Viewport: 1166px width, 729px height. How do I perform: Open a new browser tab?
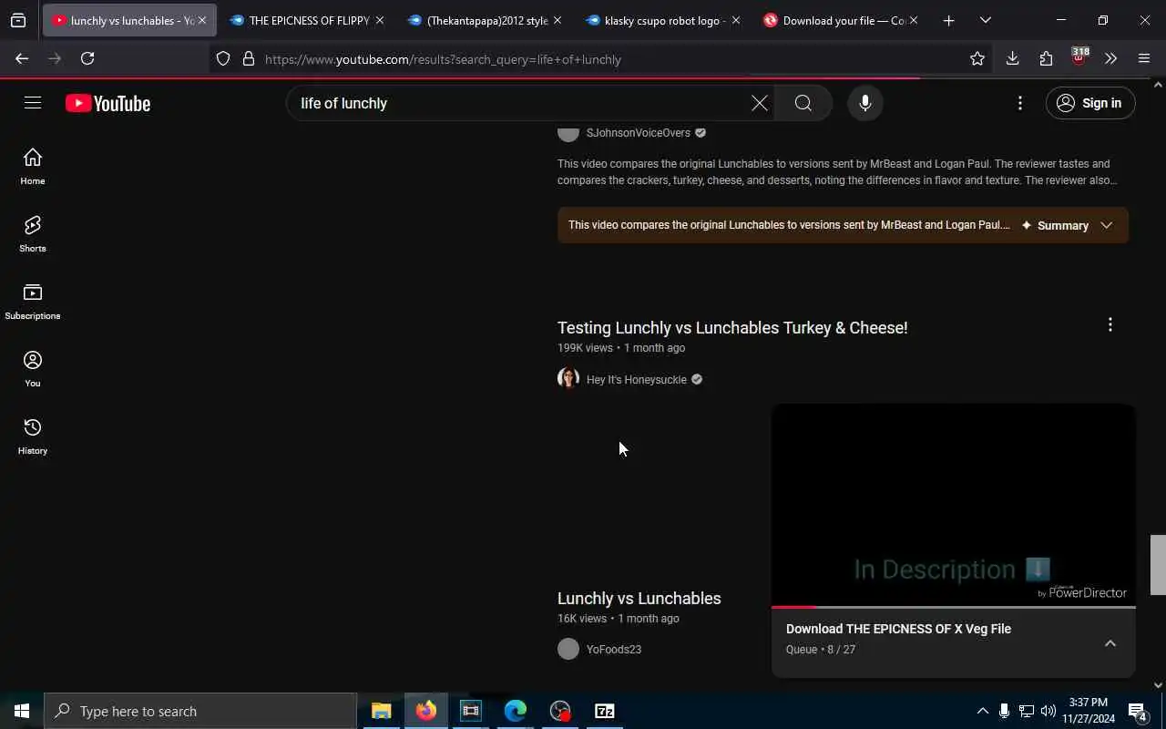948,20
